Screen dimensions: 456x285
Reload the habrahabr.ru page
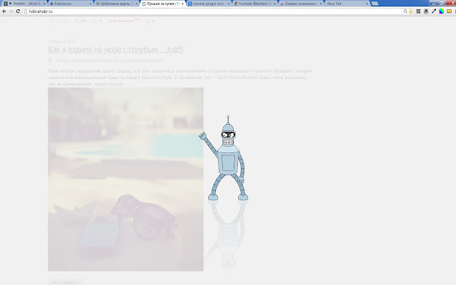coord(18,11)
